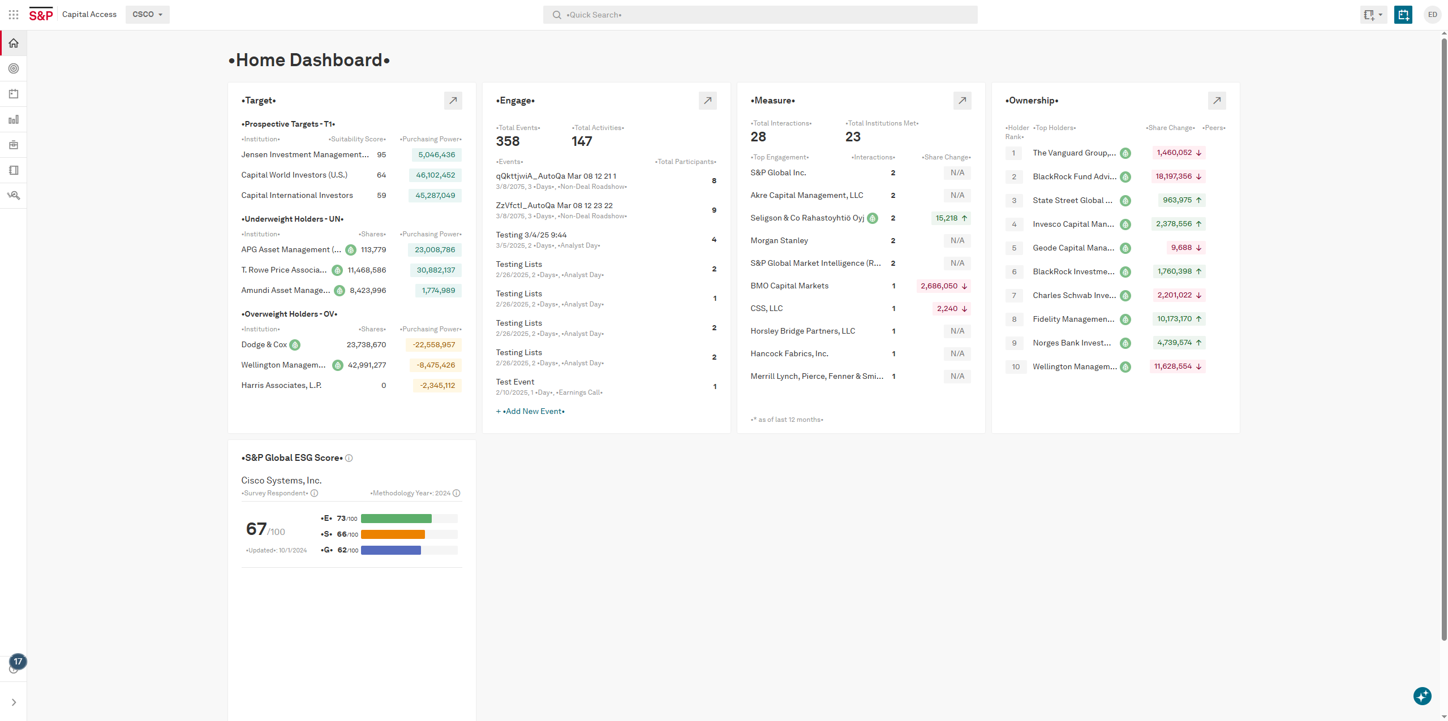
Task: Expand the collapsed sidebar chevron
Action: click(14, 702)
